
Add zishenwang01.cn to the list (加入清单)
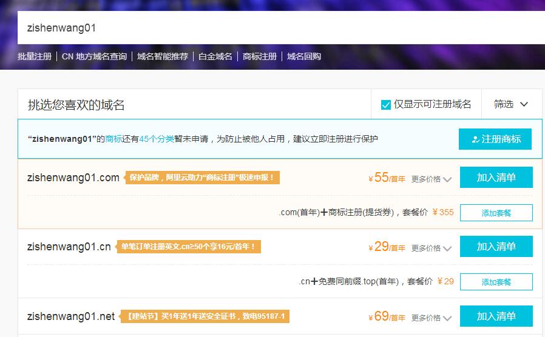[496, 247]
